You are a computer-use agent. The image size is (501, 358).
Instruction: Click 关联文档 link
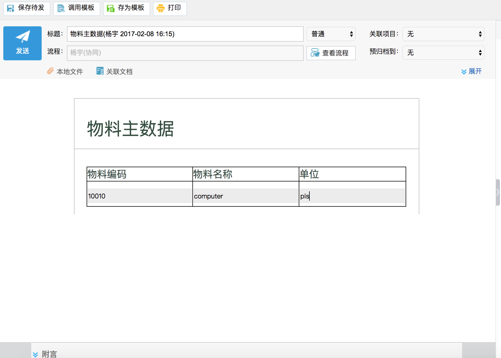[x=114, y=72]
